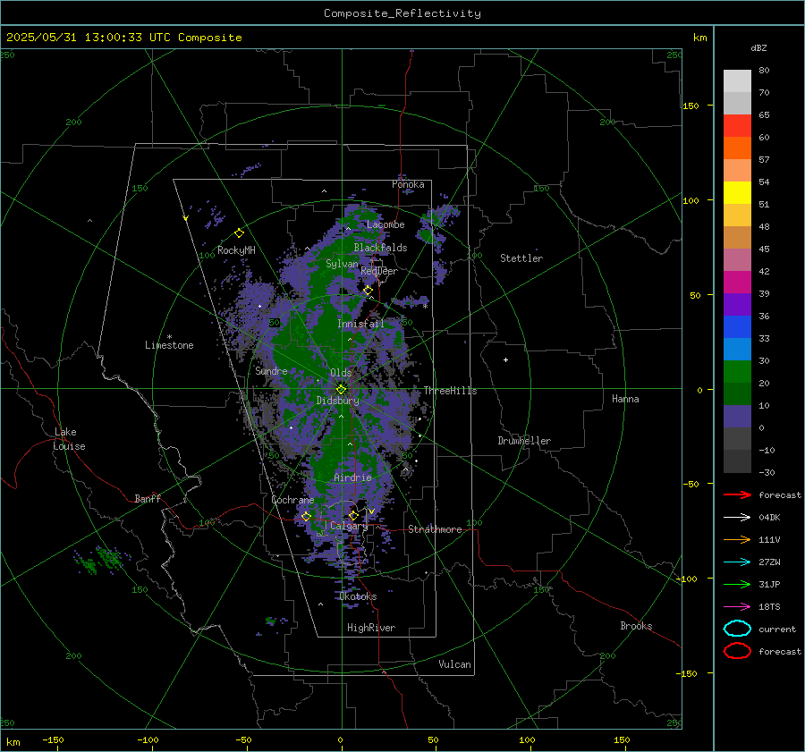Click the Sylvan label

point(342,264)
